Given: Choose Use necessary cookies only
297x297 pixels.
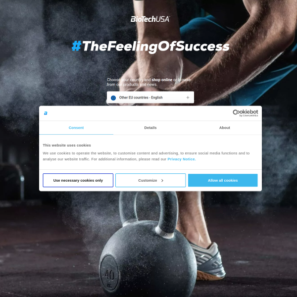Looking at the screenshot, I should point(78,180).
